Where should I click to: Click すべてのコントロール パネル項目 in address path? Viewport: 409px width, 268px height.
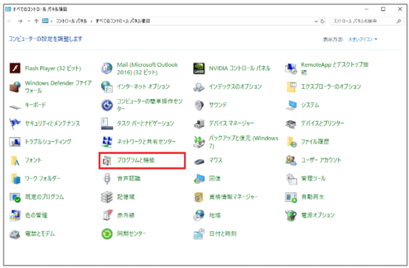123,21
